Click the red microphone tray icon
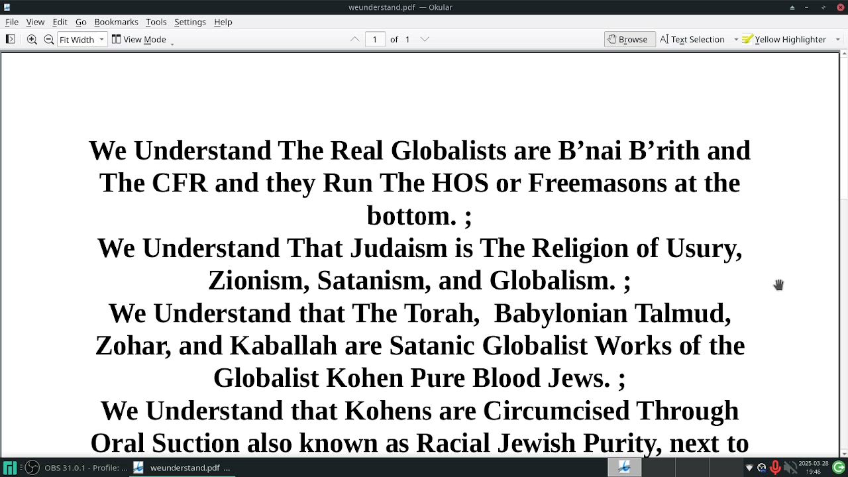 click(x=775, y=468)
